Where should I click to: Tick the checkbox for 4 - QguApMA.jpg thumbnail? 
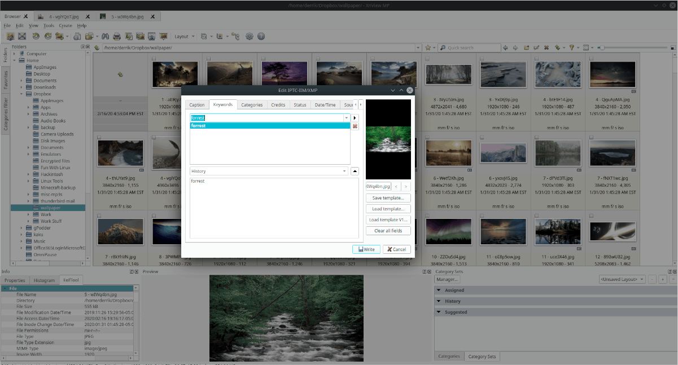591,59
